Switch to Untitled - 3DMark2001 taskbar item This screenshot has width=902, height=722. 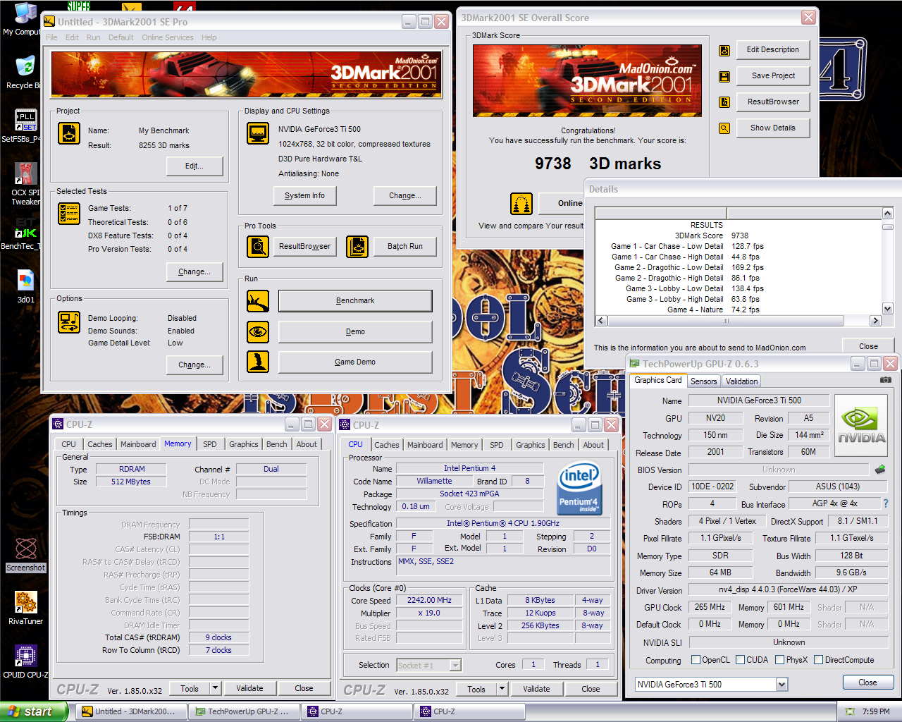132,711
